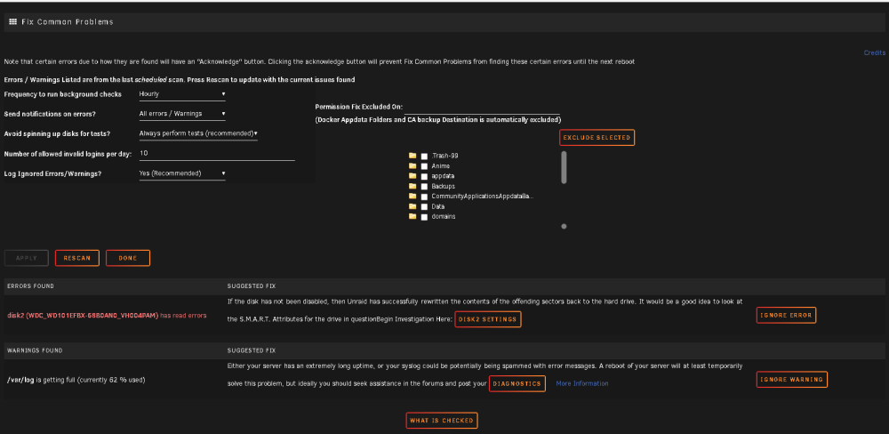This screenshot has height=434, width=889.
Task: Click the CommunityApplicationsAppdataBa... folder name
Action: click(483, 197)
